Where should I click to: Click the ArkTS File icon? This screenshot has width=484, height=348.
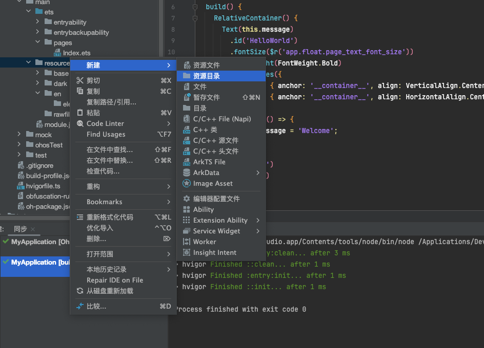coord(187,162)
